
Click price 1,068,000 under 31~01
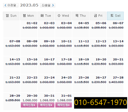tap(64, 100)
